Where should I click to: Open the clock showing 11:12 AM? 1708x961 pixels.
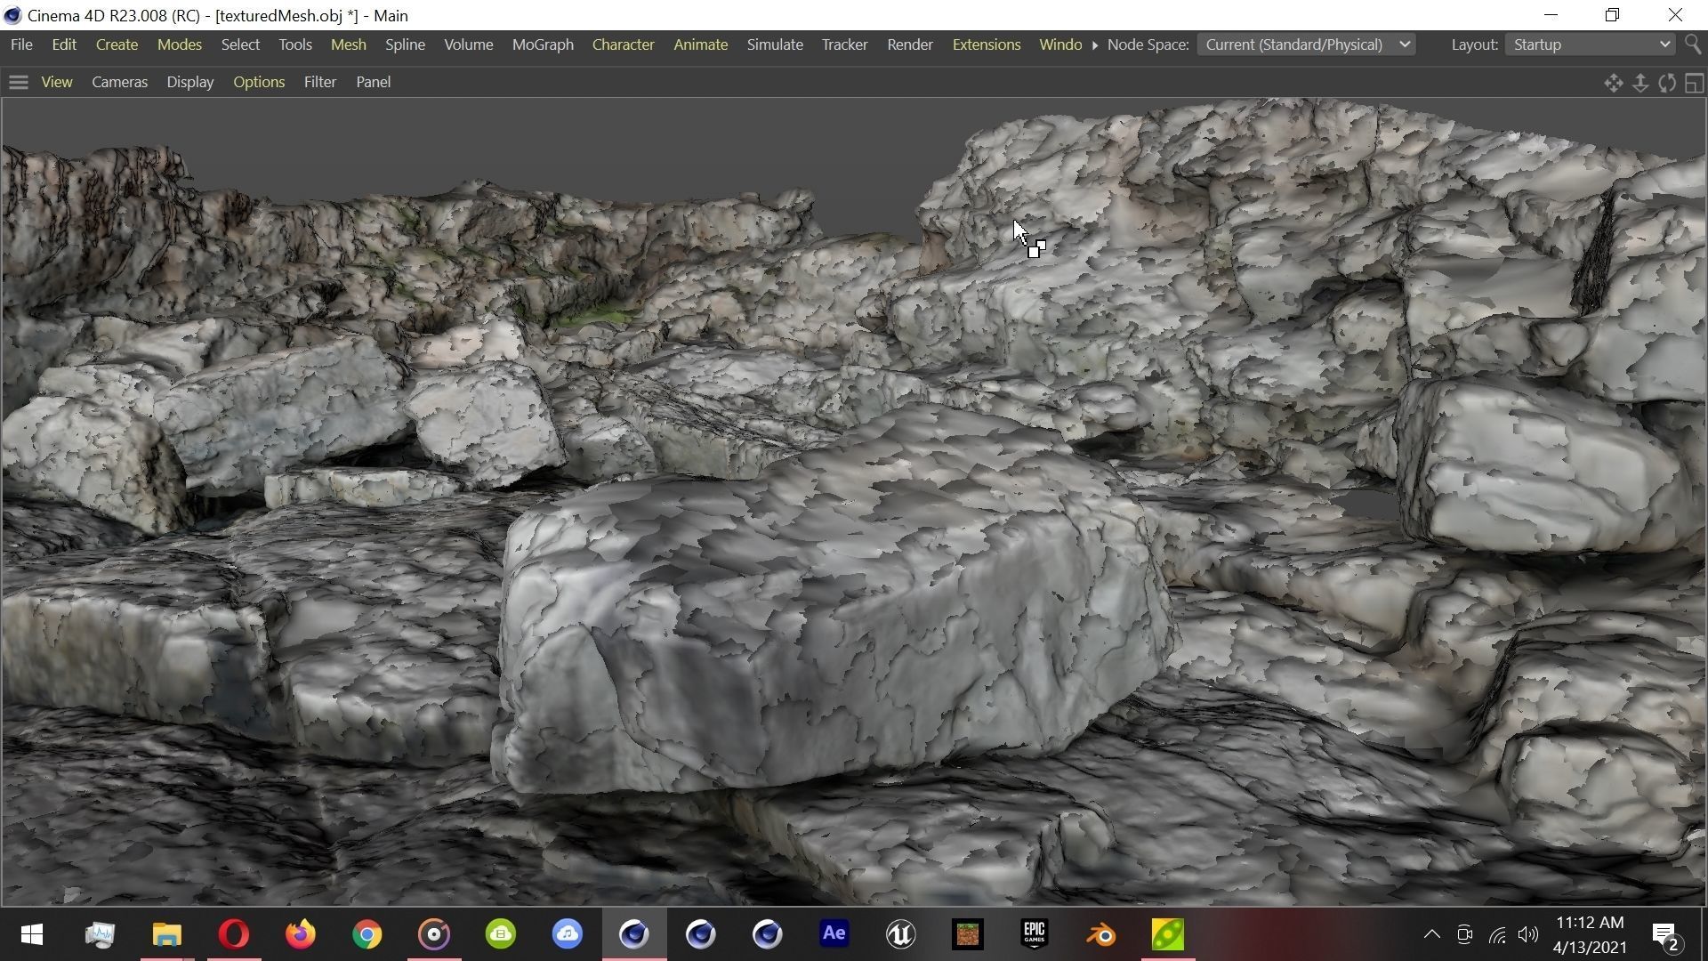(x=1590, y=934)
